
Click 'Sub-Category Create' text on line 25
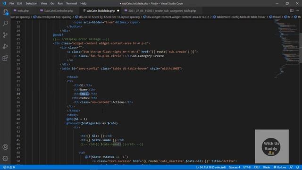coord(148,56)
